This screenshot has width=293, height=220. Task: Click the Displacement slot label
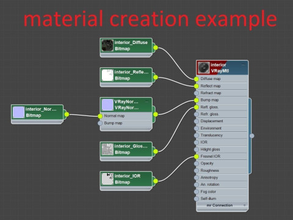point(212,121)
